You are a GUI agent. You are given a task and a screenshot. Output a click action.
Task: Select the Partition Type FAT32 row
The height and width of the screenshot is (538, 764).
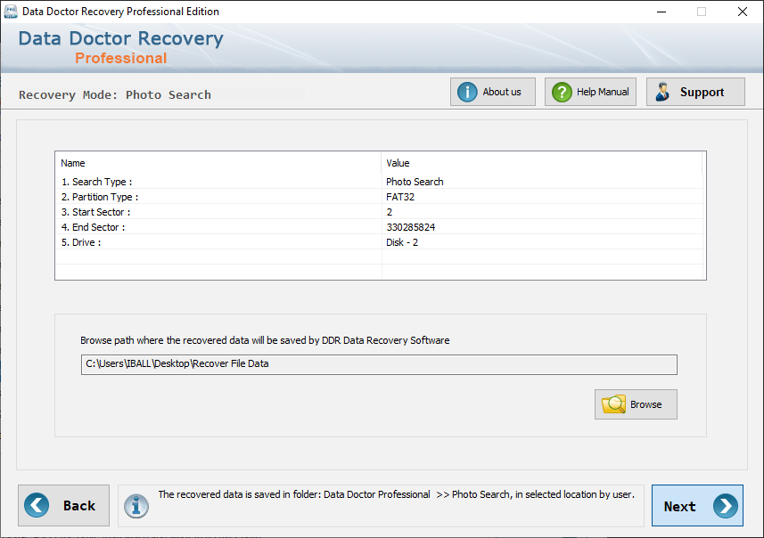click(x=380, y=197)
